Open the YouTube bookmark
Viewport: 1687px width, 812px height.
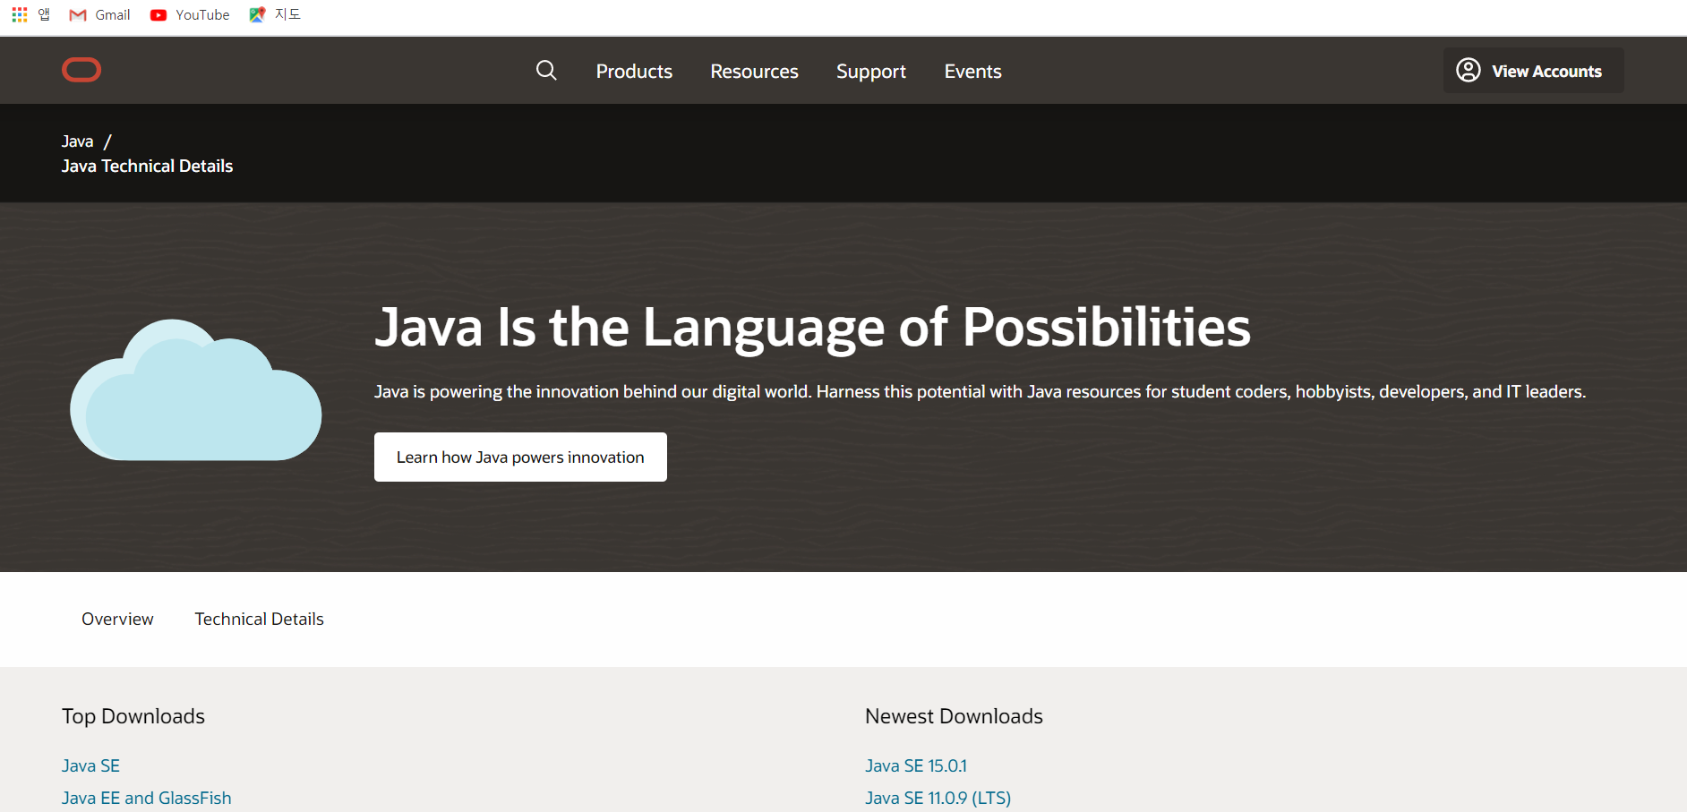tap(190, 14)
